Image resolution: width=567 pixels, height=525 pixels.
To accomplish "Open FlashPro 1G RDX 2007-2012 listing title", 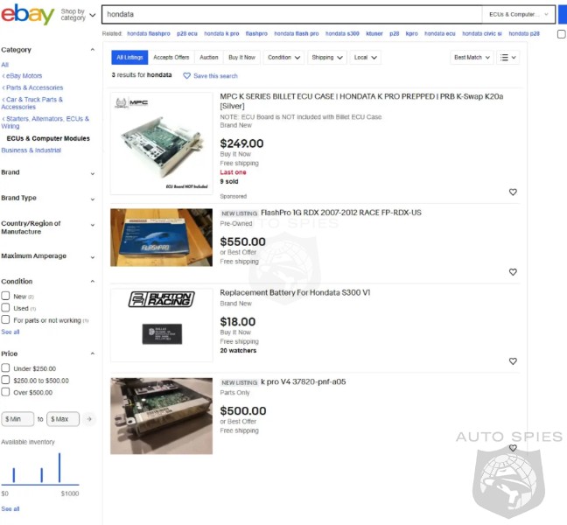I will 341,213.
